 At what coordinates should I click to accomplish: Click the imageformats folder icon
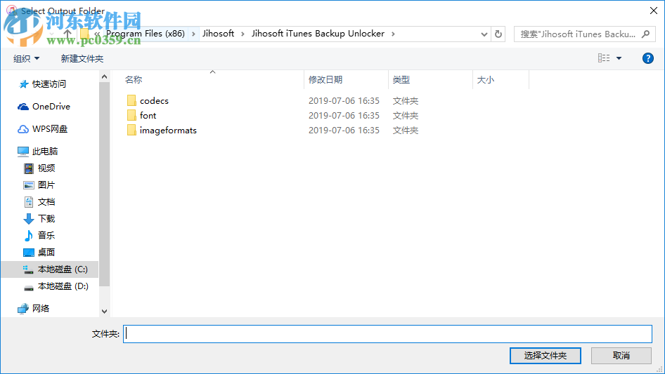[x=131, y=130]
